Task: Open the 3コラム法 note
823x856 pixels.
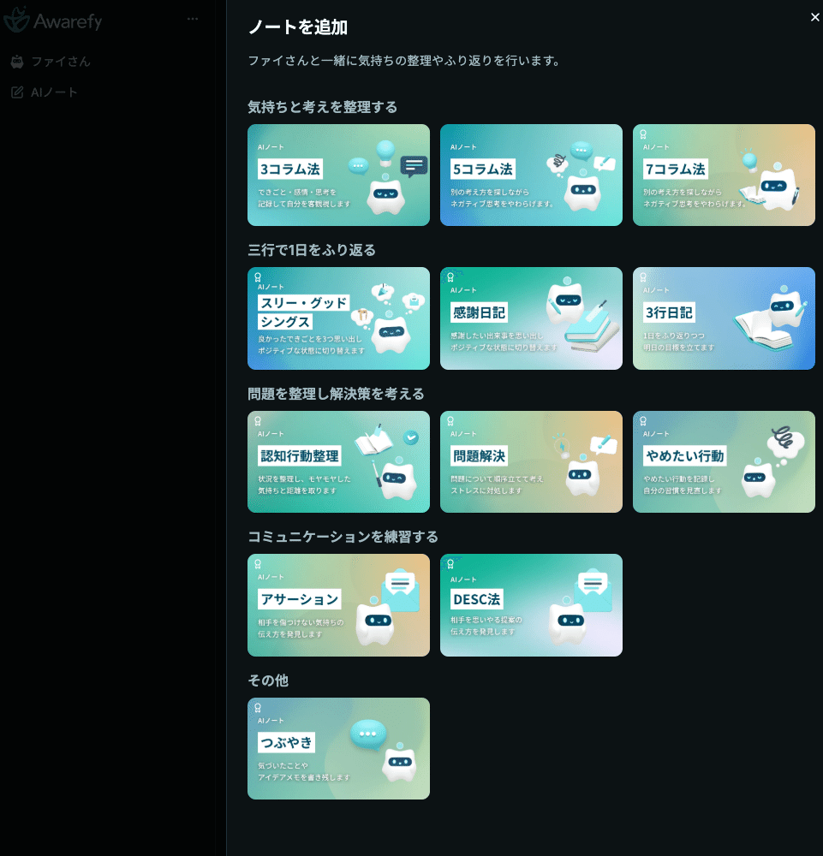Action: (x=338, y=174)
